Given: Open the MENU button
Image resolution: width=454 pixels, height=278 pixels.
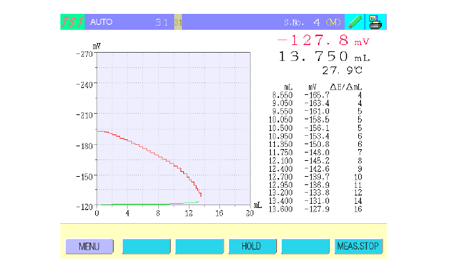Looking at the screenshot, I should pyautogui.click(x=89, y=246).
